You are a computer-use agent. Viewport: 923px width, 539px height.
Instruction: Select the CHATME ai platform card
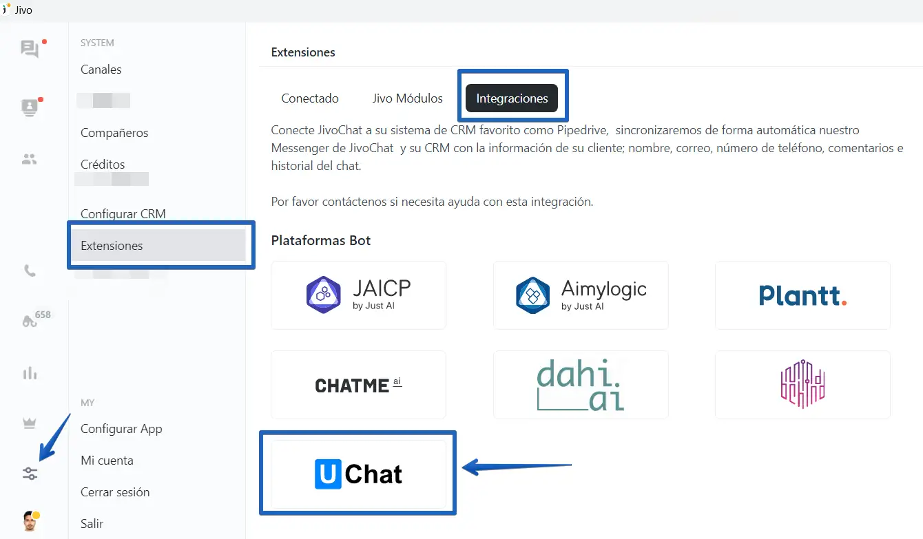pyautogui.click(x=358, y=385)
